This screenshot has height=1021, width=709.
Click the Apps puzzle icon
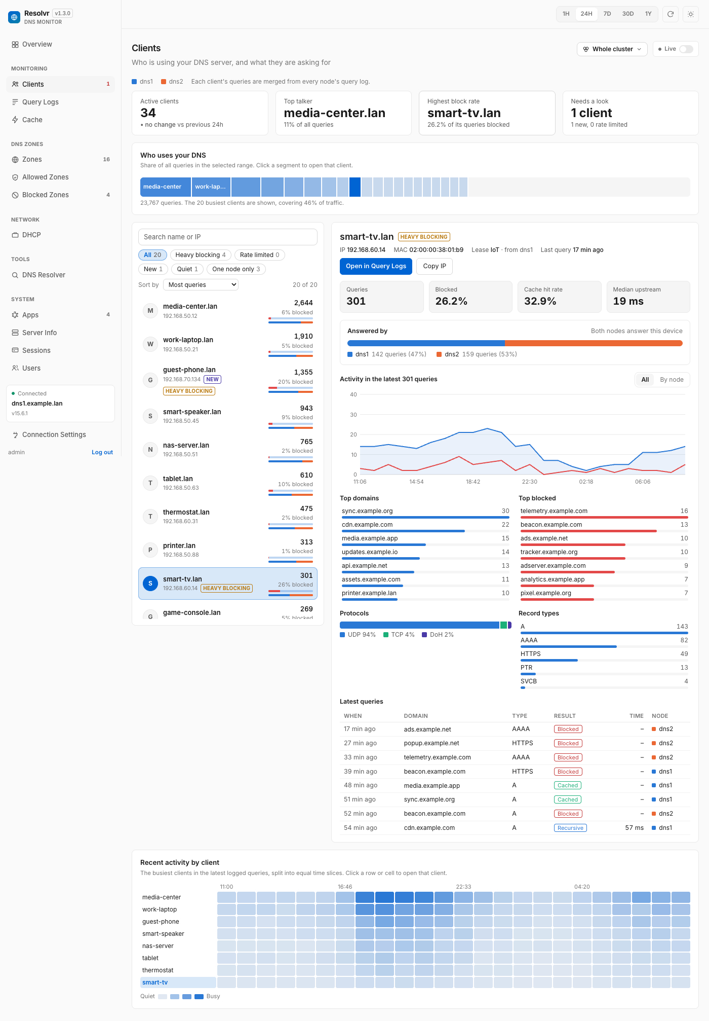[15, 315]
